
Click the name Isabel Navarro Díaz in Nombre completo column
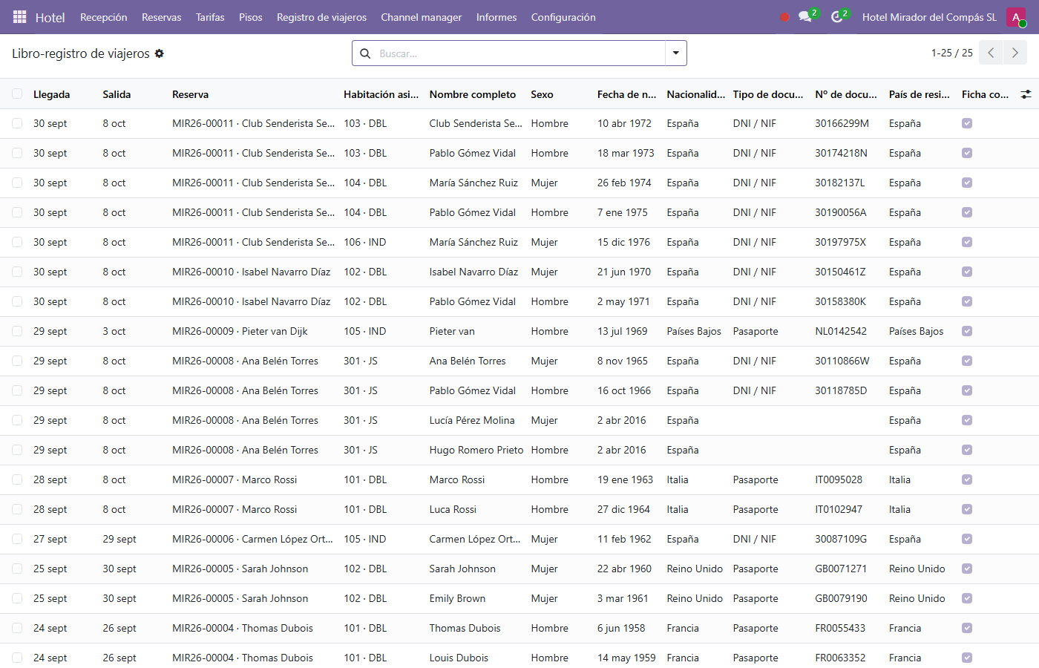coord(473,272)
